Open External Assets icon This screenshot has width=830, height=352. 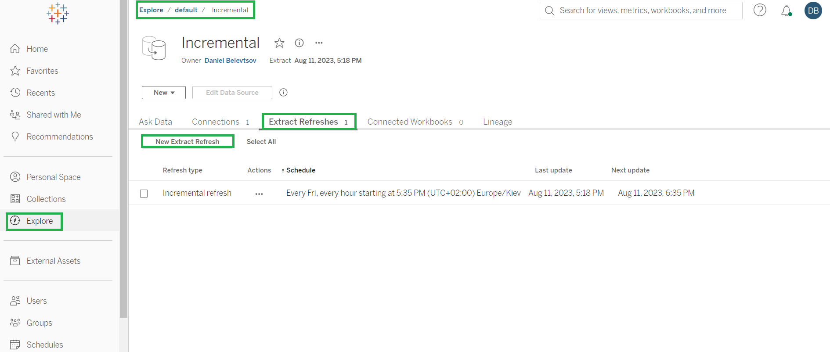pos(15,261)
